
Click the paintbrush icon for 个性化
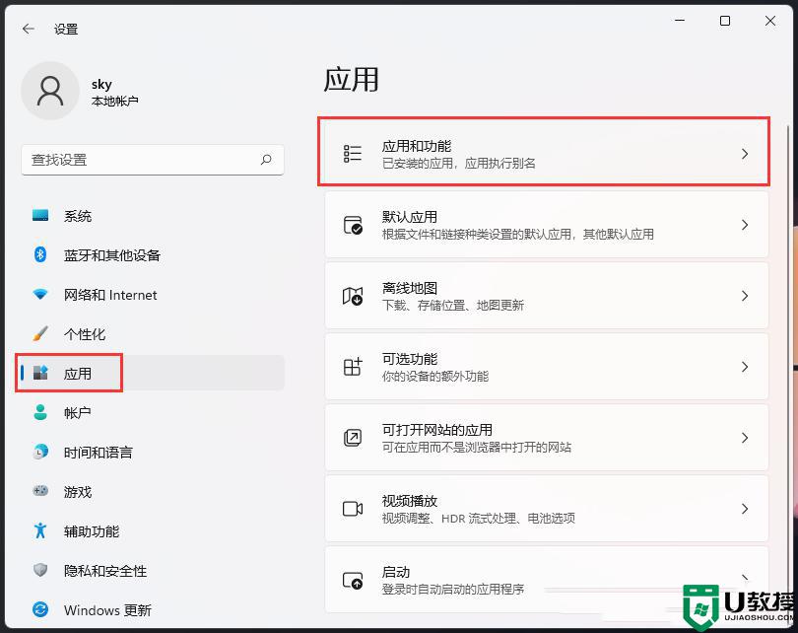click(40, 333)
